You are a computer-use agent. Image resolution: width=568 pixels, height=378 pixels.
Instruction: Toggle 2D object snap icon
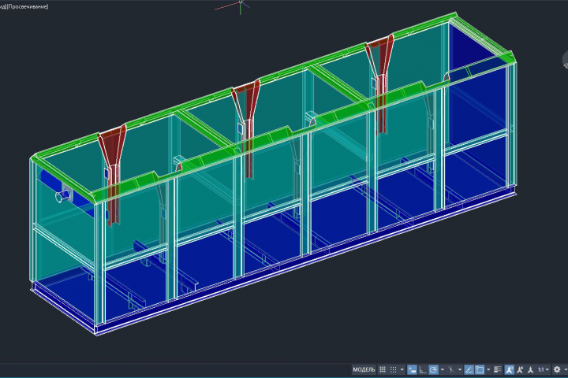[480, 369]
